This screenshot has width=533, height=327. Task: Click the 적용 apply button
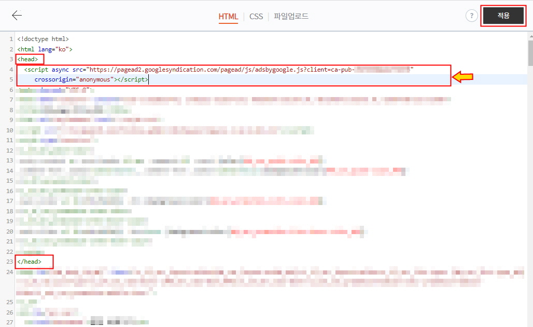pyautogui.click(x=503, y=16)
